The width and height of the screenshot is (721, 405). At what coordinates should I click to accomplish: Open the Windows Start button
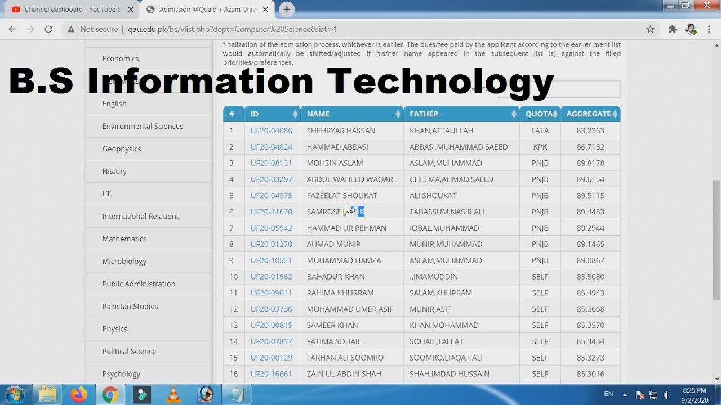tap(15, 395)
